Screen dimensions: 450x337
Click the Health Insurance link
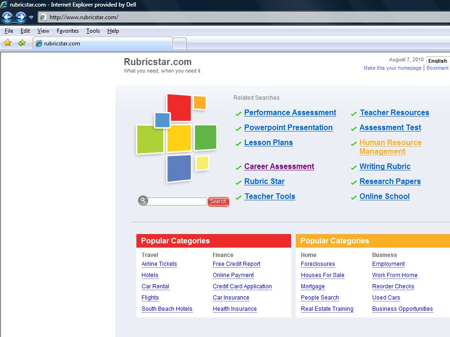[235, 309]
